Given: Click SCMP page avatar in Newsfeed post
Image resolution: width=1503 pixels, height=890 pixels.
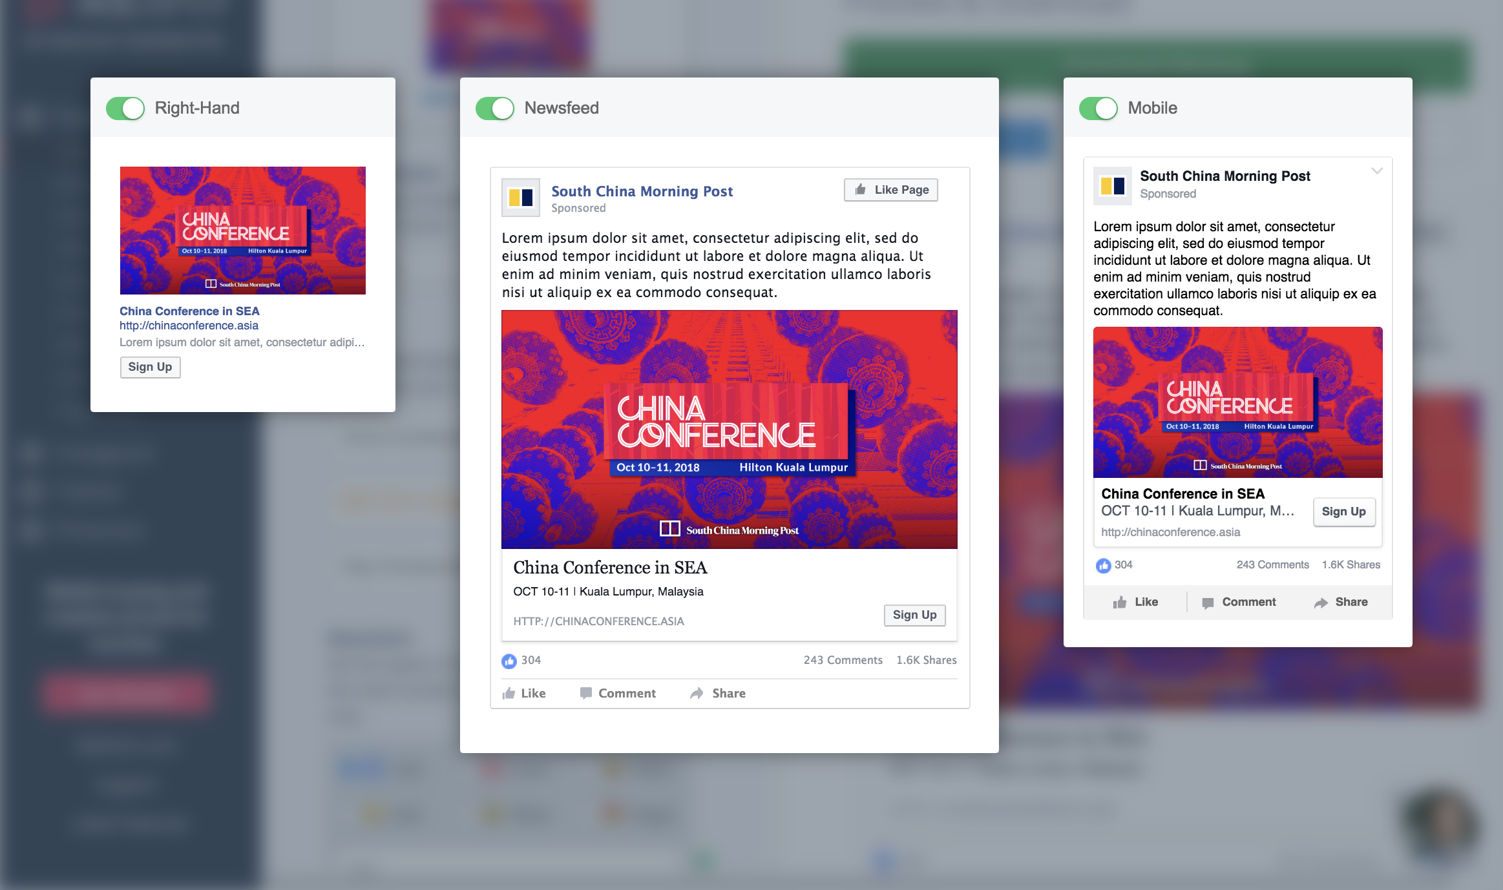Looking at the screenshot, I should click(521, 198).
